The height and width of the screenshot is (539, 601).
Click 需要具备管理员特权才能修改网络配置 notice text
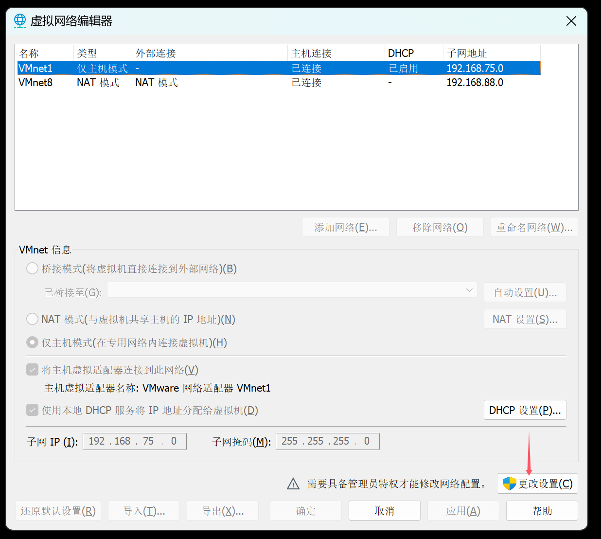(396, 484)
